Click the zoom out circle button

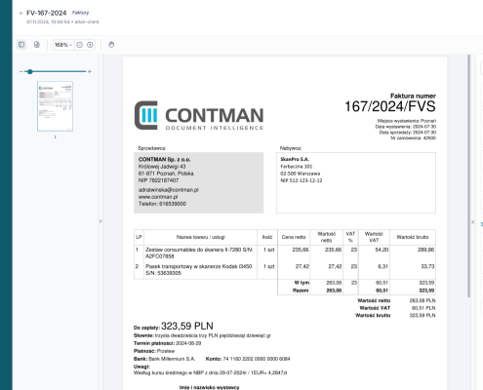click(79, 45)
